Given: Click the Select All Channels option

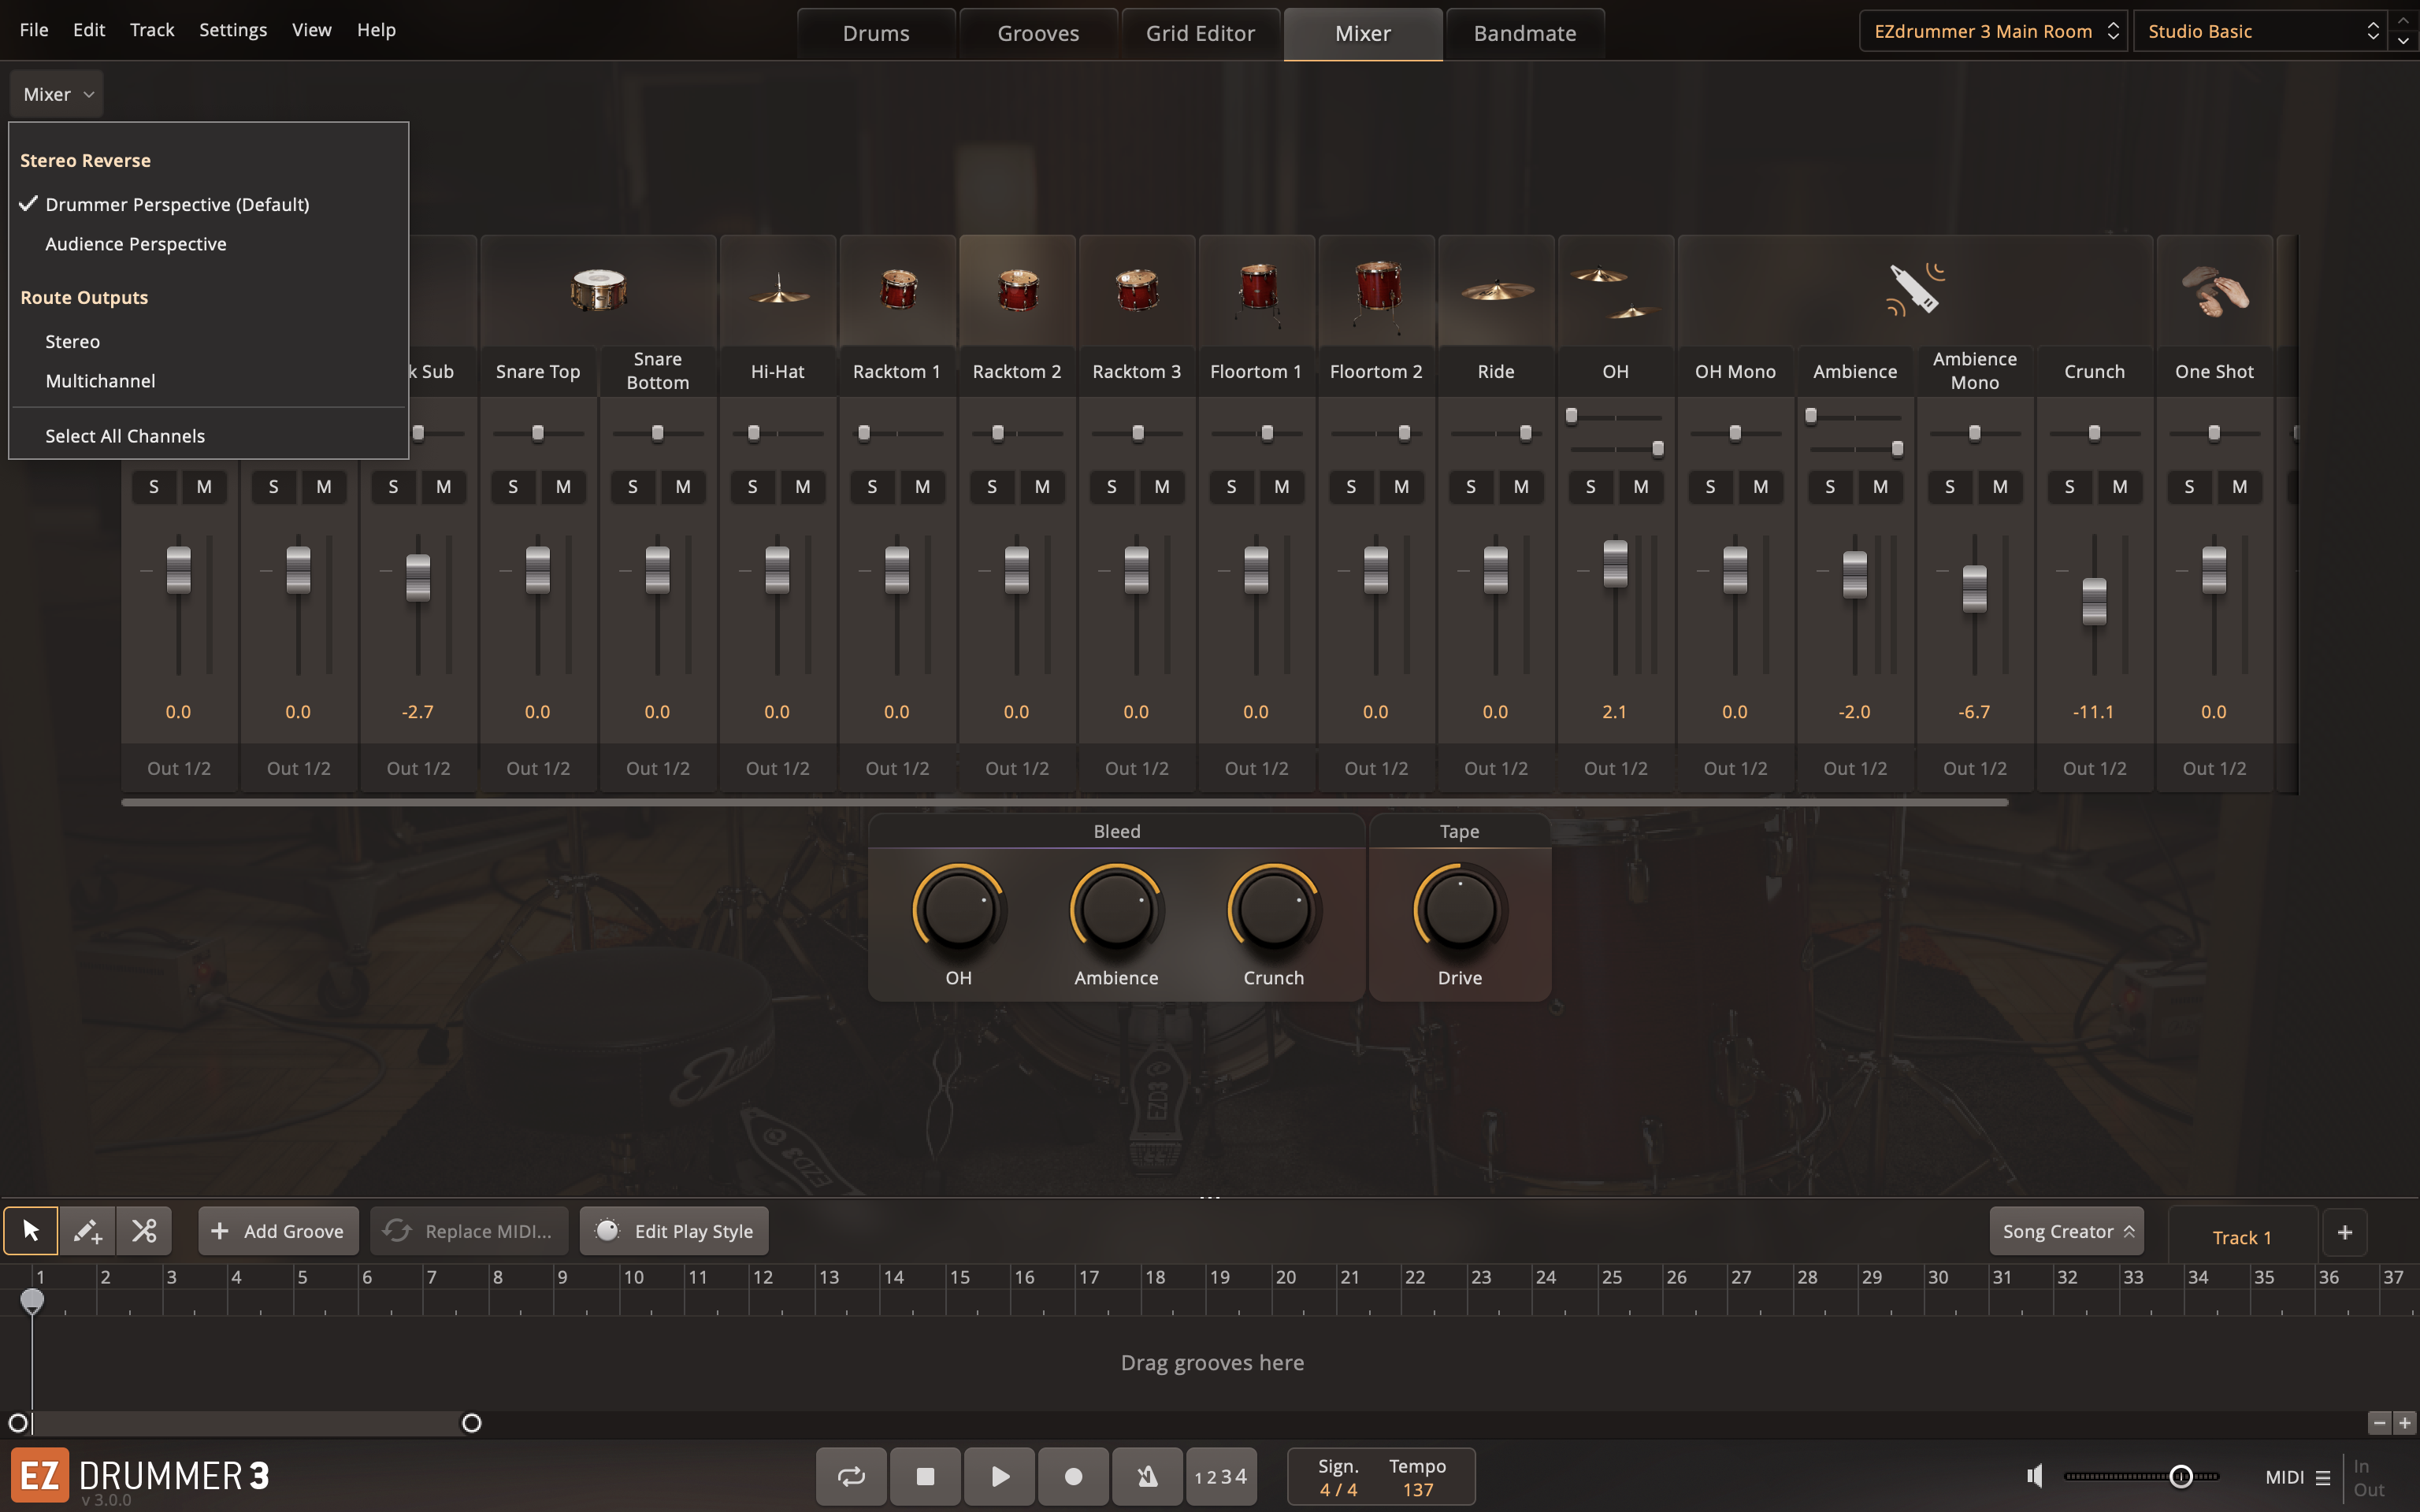Looking at the screenshot, I should click(124, 435).
